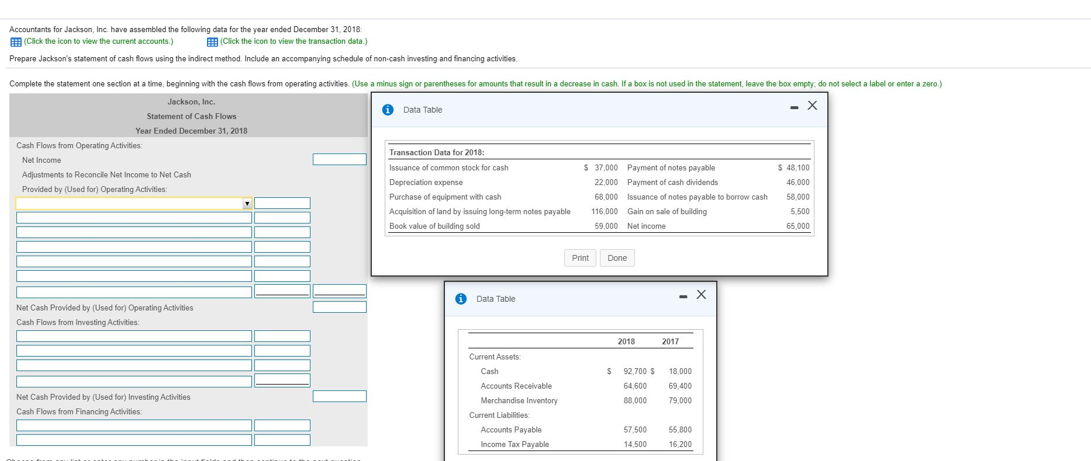
Task: Minimize the current accounts Data Table dialog
Action: point(683,296)
